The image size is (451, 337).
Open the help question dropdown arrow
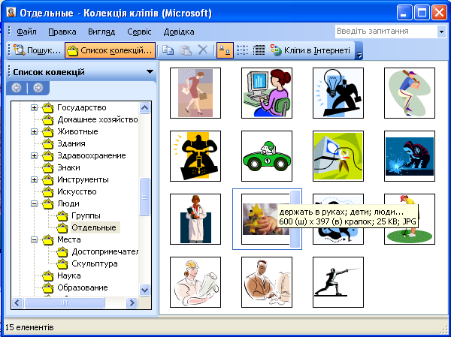(441, 32)
